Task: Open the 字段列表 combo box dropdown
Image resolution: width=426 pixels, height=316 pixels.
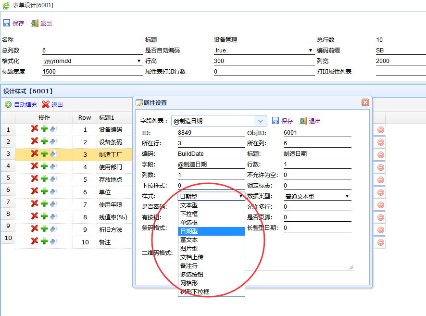Action: (x=261, y=121)
